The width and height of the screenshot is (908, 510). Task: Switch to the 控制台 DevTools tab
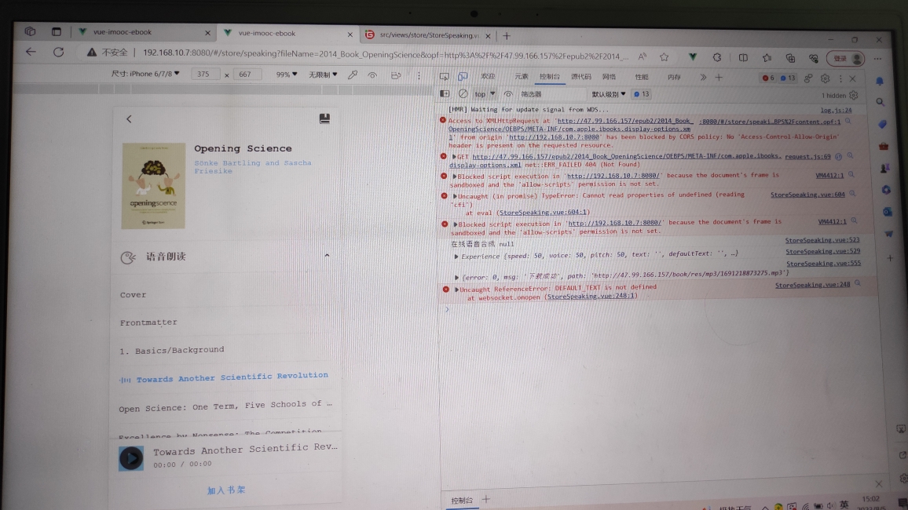tap(550, 76)
